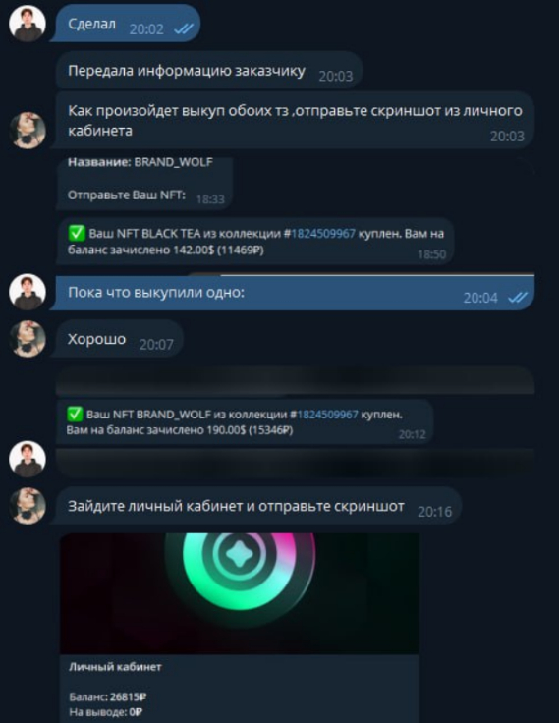Click read checkmarks on the 20:04 message
Viewport: 559px width, 723px height.
[x=517, y=298]
